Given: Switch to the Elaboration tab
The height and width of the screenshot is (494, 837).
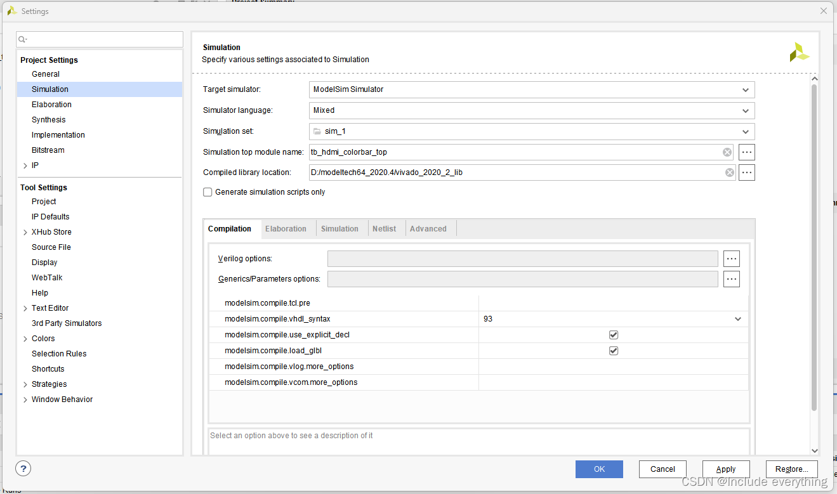Looking at the screenshot, I should click(286, 229).
